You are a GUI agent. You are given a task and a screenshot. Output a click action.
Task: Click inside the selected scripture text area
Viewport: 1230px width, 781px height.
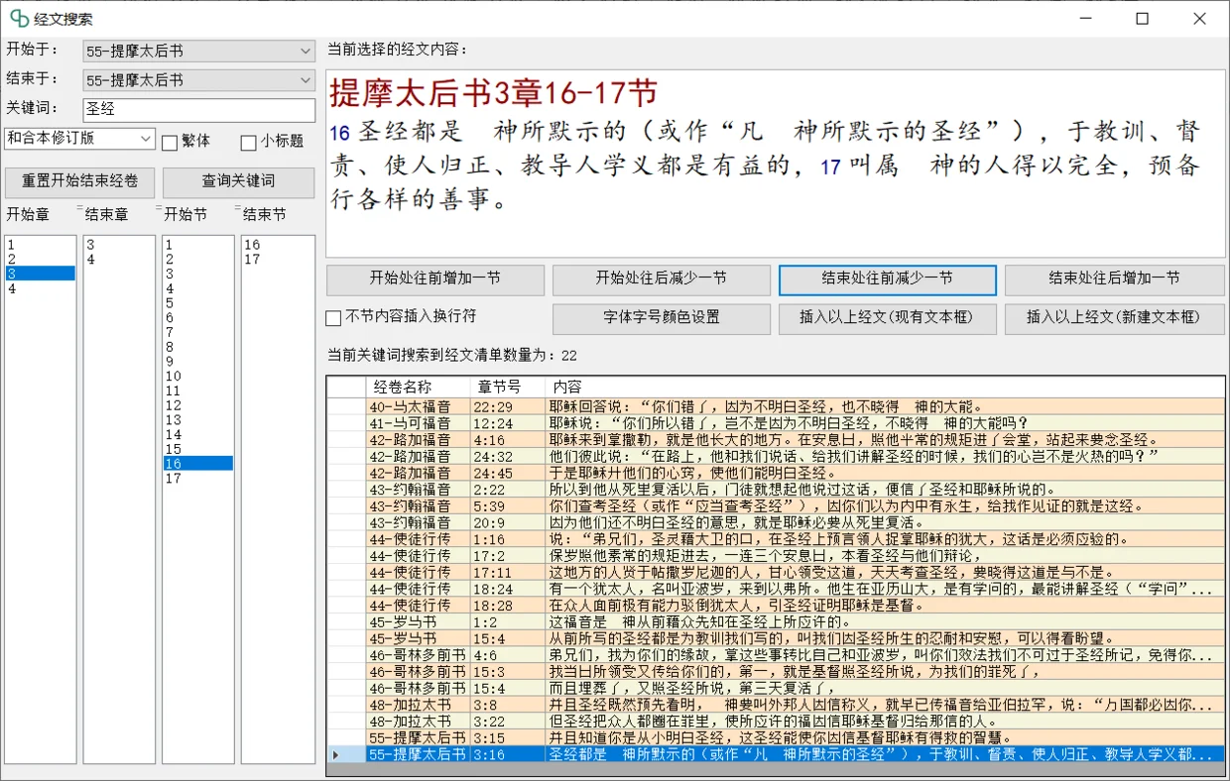click(776, 164)
